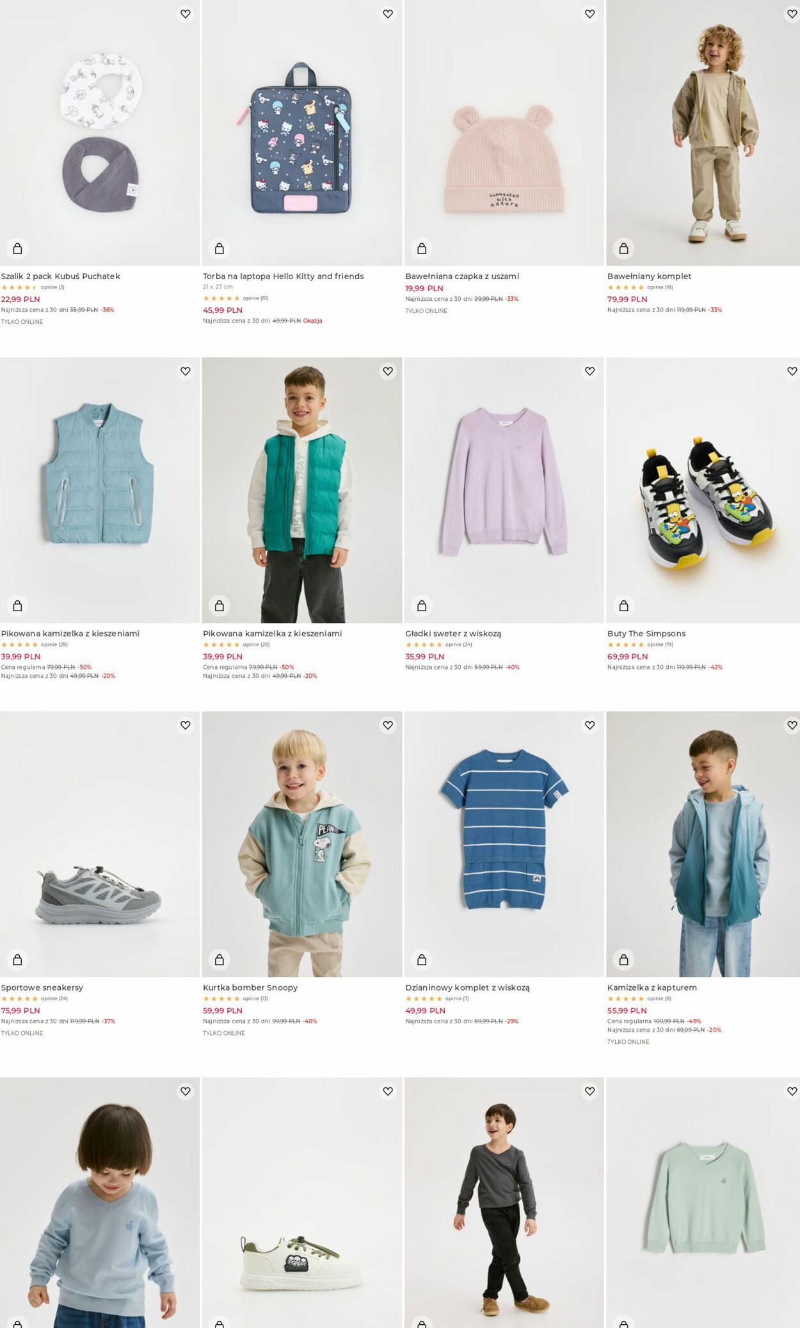Add Bawełniany komplet to shopping bag
The height and width of the screenshot is (1328, 800).
click(x=624, y=248)
